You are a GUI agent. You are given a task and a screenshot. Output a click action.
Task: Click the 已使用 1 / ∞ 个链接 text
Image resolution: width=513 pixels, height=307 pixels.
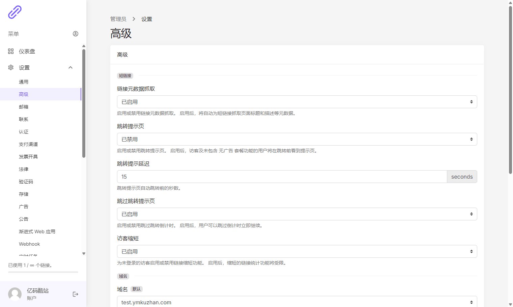[x=30, y=265]
